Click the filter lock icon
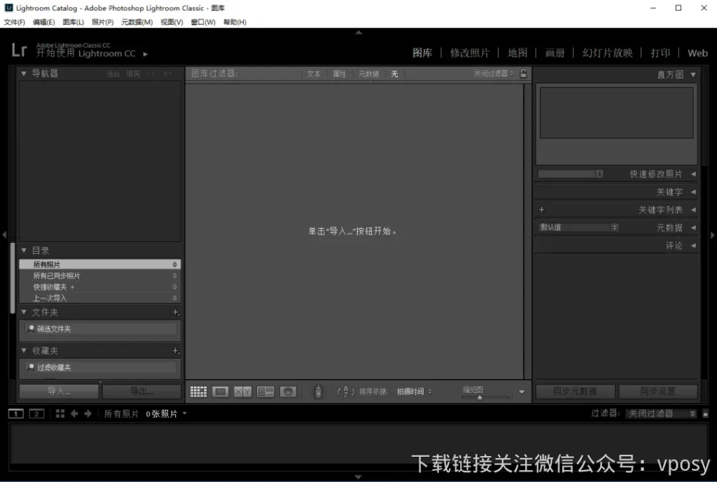This screenshot has height=482, width=717. point(524,73)
